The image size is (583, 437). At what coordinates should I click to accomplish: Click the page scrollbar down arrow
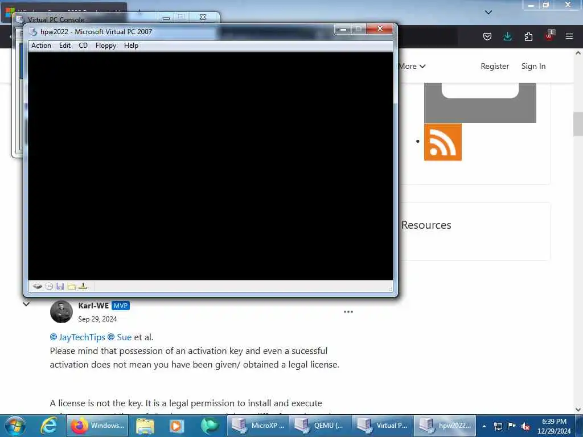578,410
